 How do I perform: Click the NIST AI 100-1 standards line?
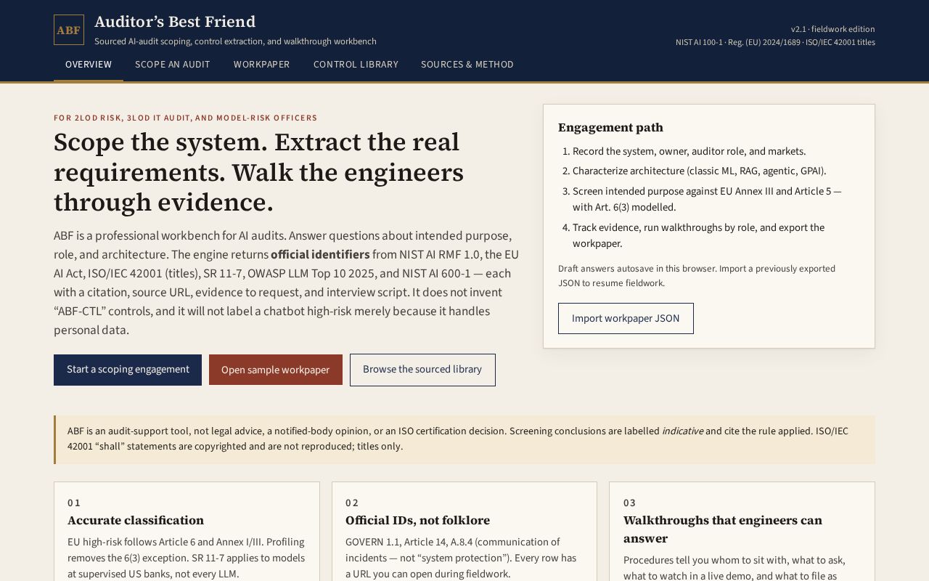coord(775,42)
